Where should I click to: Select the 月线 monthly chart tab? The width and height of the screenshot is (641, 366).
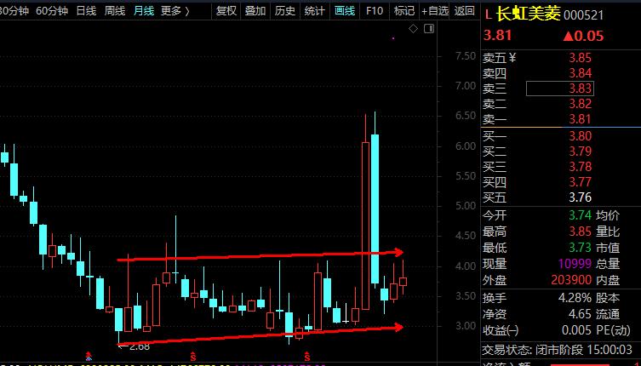(144, 10)
